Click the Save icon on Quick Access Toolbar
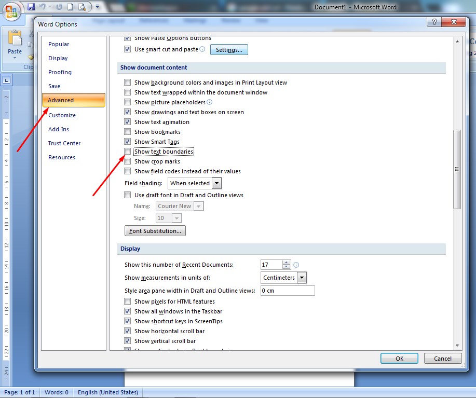The height and width of the screenshot is (398, 476). [31, 7]
